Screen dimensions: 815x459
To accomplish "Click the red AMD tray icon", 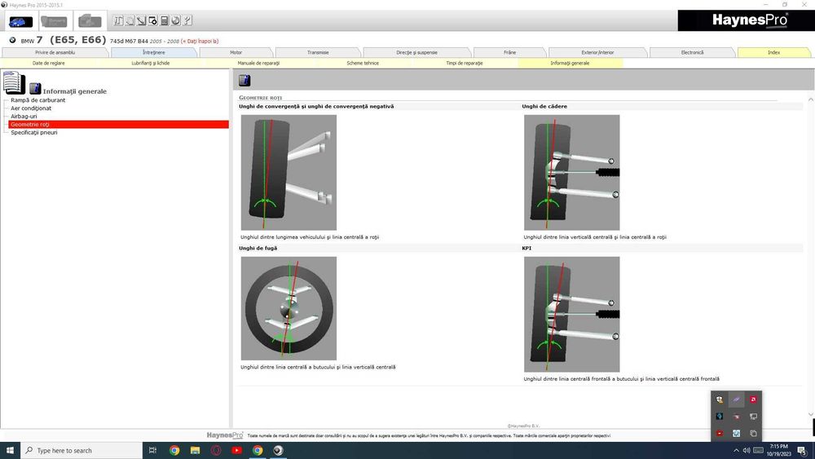I will (x=753, y=399).
